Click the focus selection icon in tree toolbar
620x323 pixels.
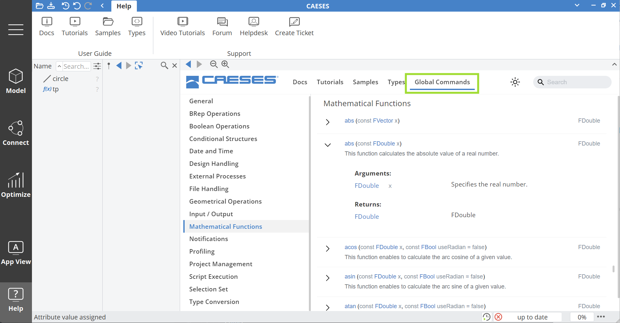tap(139, 66)
